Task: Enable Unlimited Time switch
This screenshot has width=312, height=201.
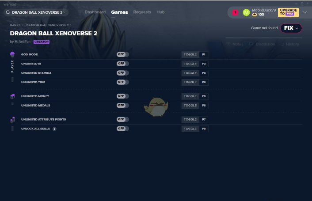Action: click(x=122, y=82)
